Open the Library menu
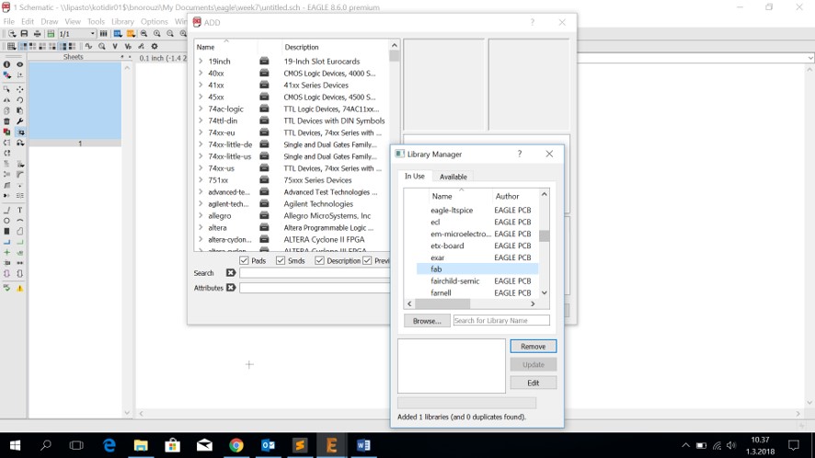The width and height of the screenshot is (815, 458). (x=122, y=21)
